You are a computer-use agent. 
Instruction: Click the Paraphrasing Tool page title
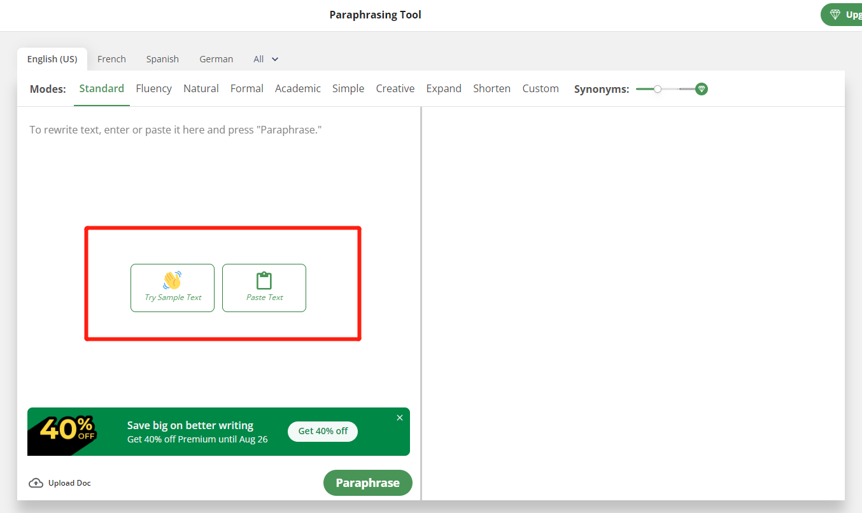[x=375, y=15]
